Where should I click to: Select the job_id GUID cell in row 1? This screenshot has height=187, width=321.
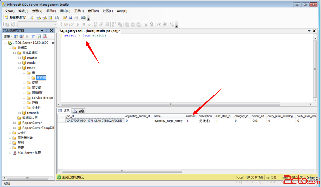coord(95,121)
